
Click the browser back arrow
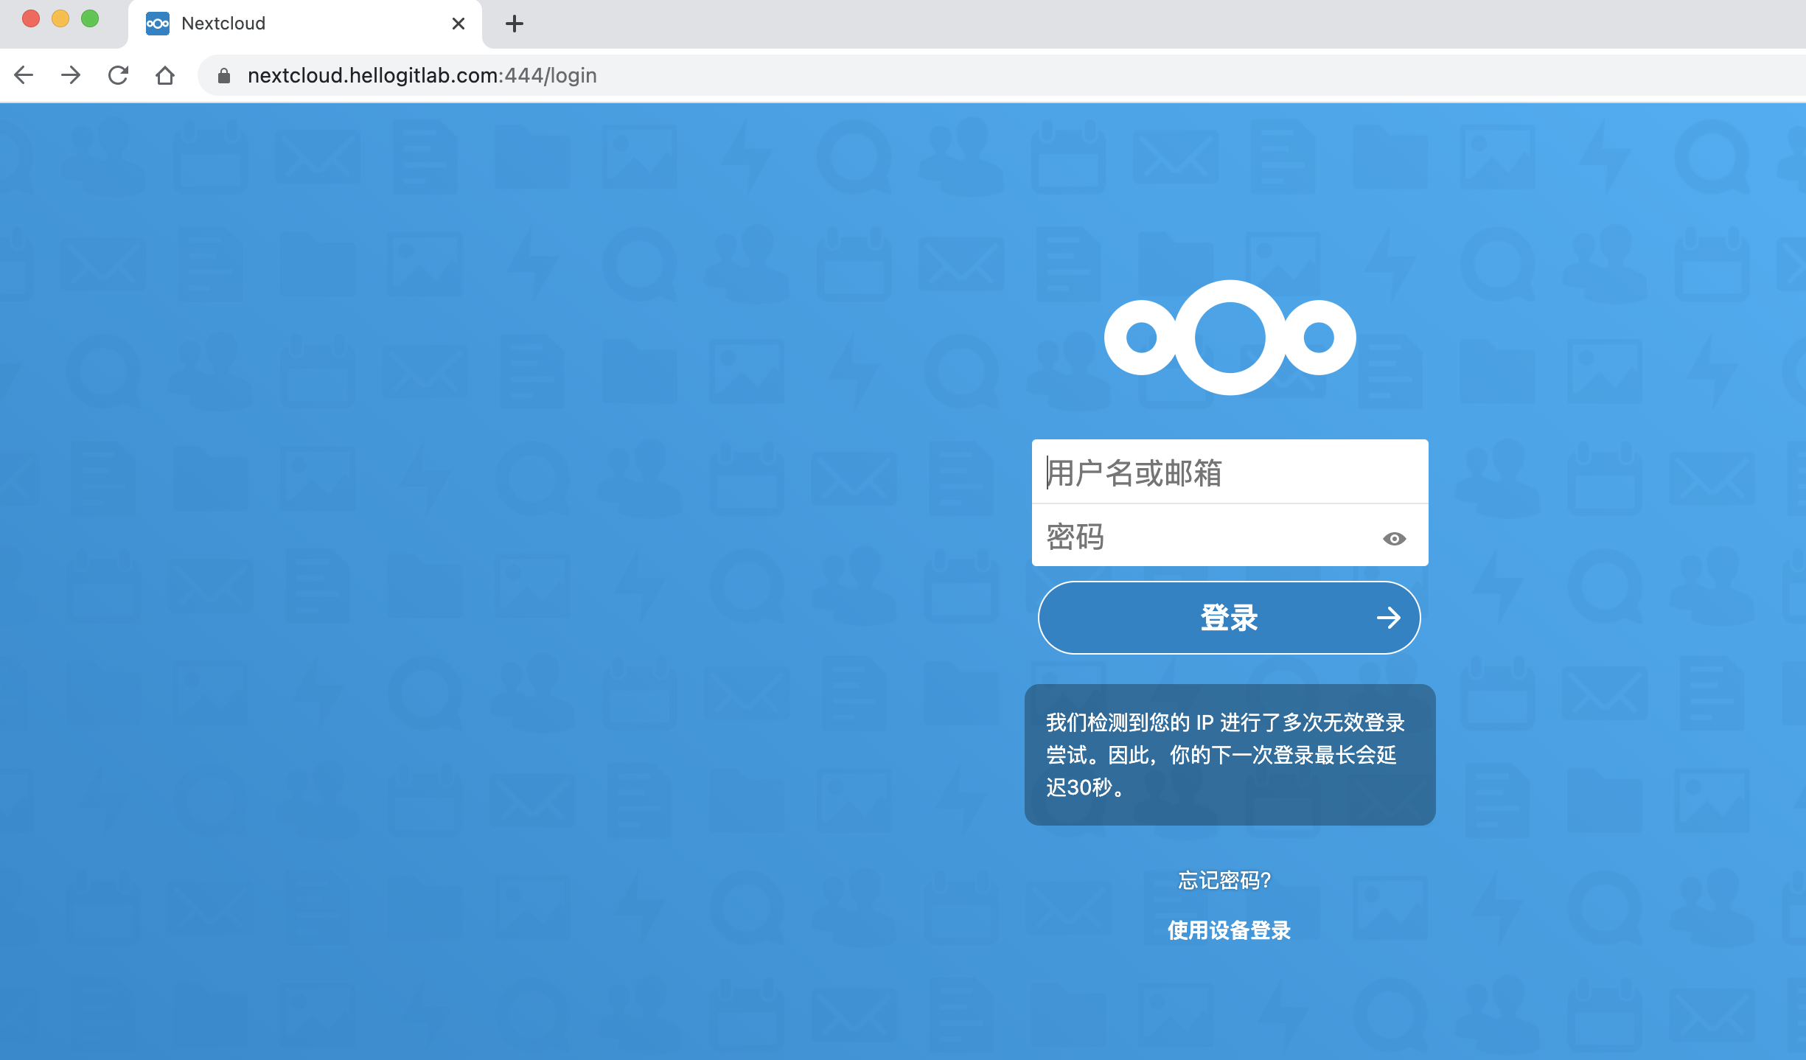pos(24,75)
